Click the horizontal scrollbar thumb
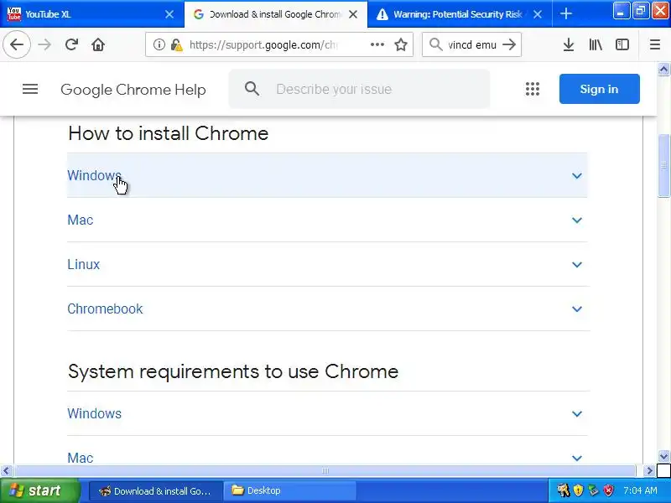Viewport: 671px width, 503px height. [x=325, y=471]
